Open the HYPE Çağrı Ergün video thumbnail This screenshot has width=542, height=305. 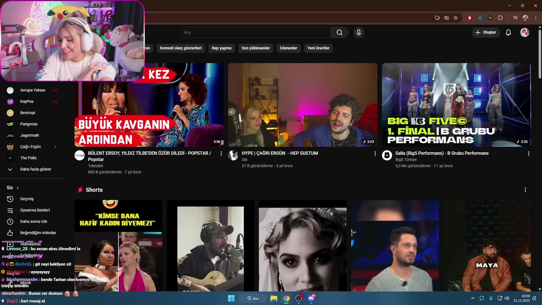click(303, 105)
